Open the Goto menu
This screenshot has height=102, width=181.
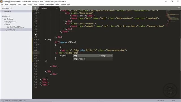[30, 5]
